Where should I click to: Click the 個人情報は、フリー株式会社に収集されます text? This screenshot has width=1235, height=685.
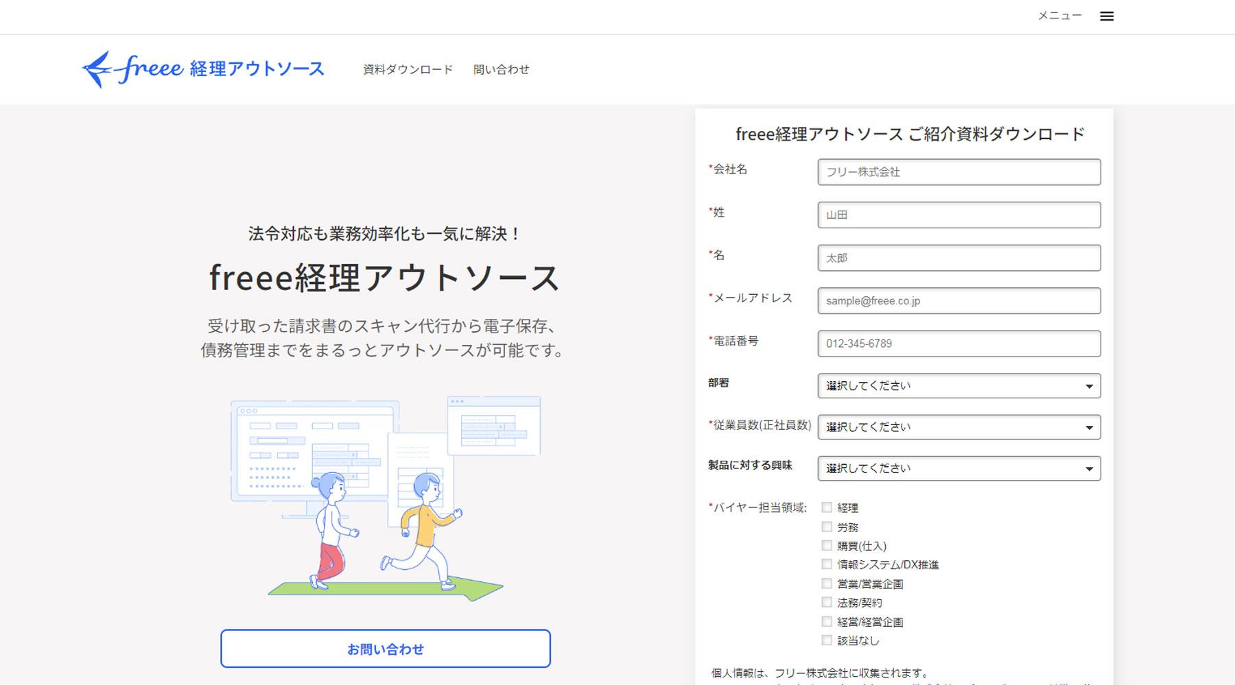pos(821,673)
